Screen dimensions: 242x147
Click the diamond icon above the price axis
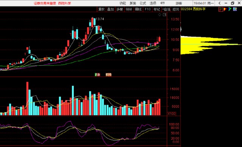click(x=160, y=15)
